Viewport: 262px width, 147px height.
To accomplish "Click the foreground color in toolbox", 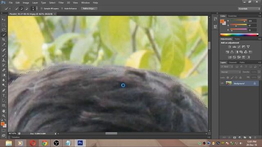I will (x=2, y=124).
